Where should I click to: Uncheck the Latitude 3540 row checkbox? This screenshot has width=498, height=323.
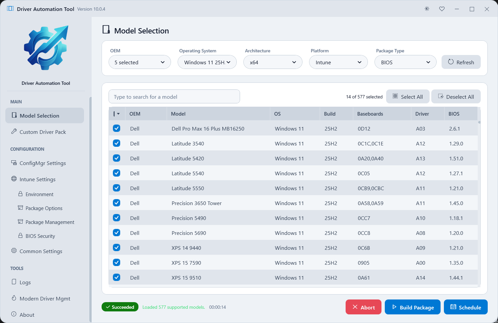coord(117,143)
